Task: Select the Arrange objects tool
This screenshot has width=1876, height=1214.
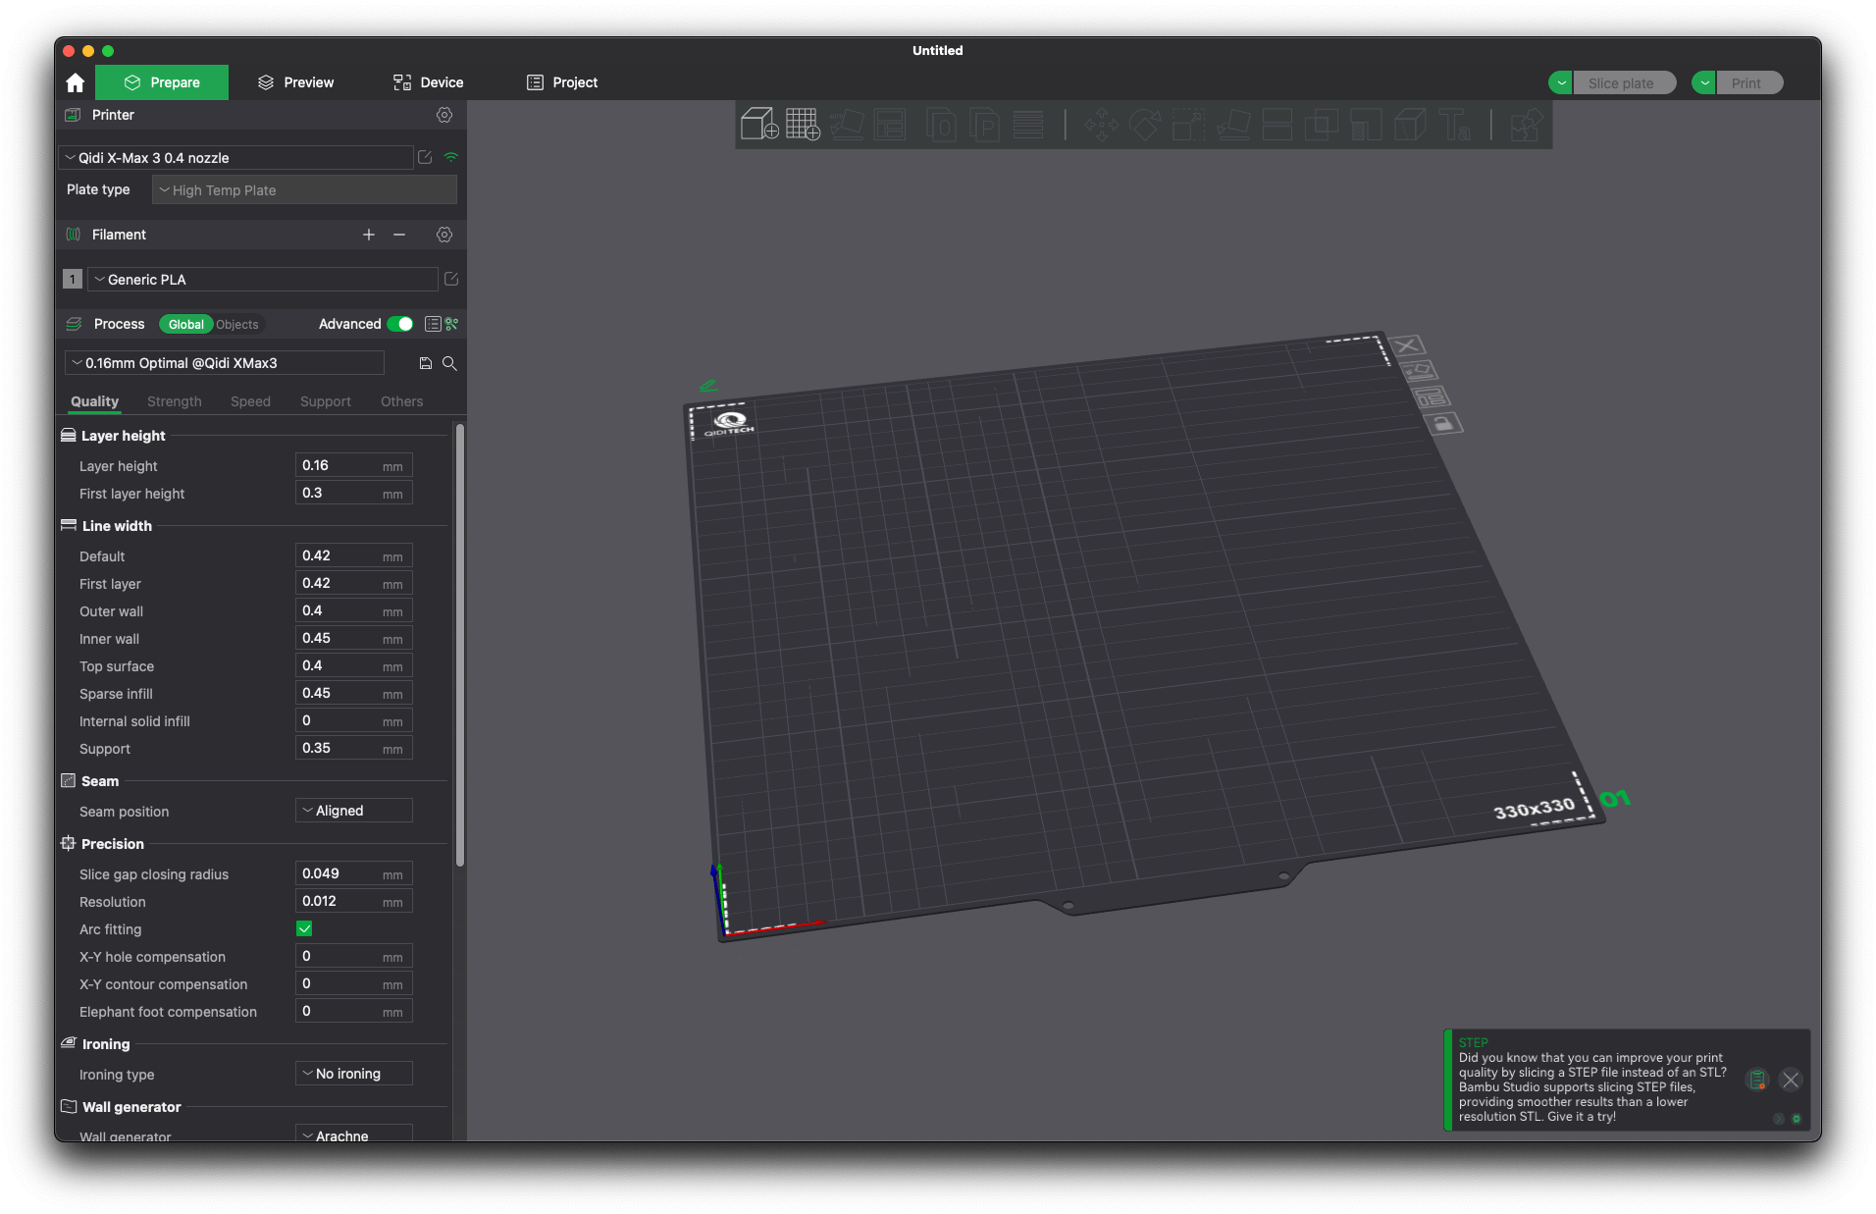Action: pos(890,125)
